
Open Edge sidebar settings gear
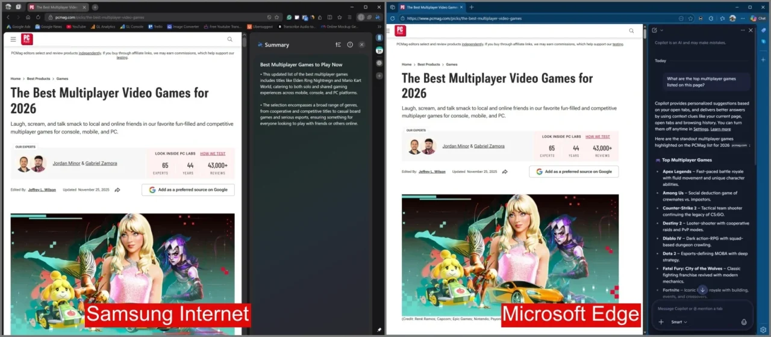click(763, 330)
